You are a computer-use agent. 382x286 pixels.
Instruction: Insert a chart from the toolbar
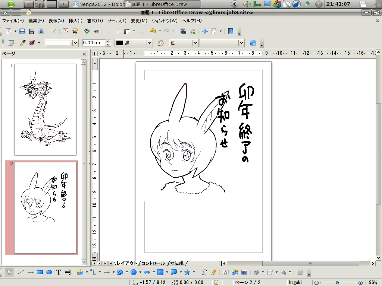click(x=183, y=31)
